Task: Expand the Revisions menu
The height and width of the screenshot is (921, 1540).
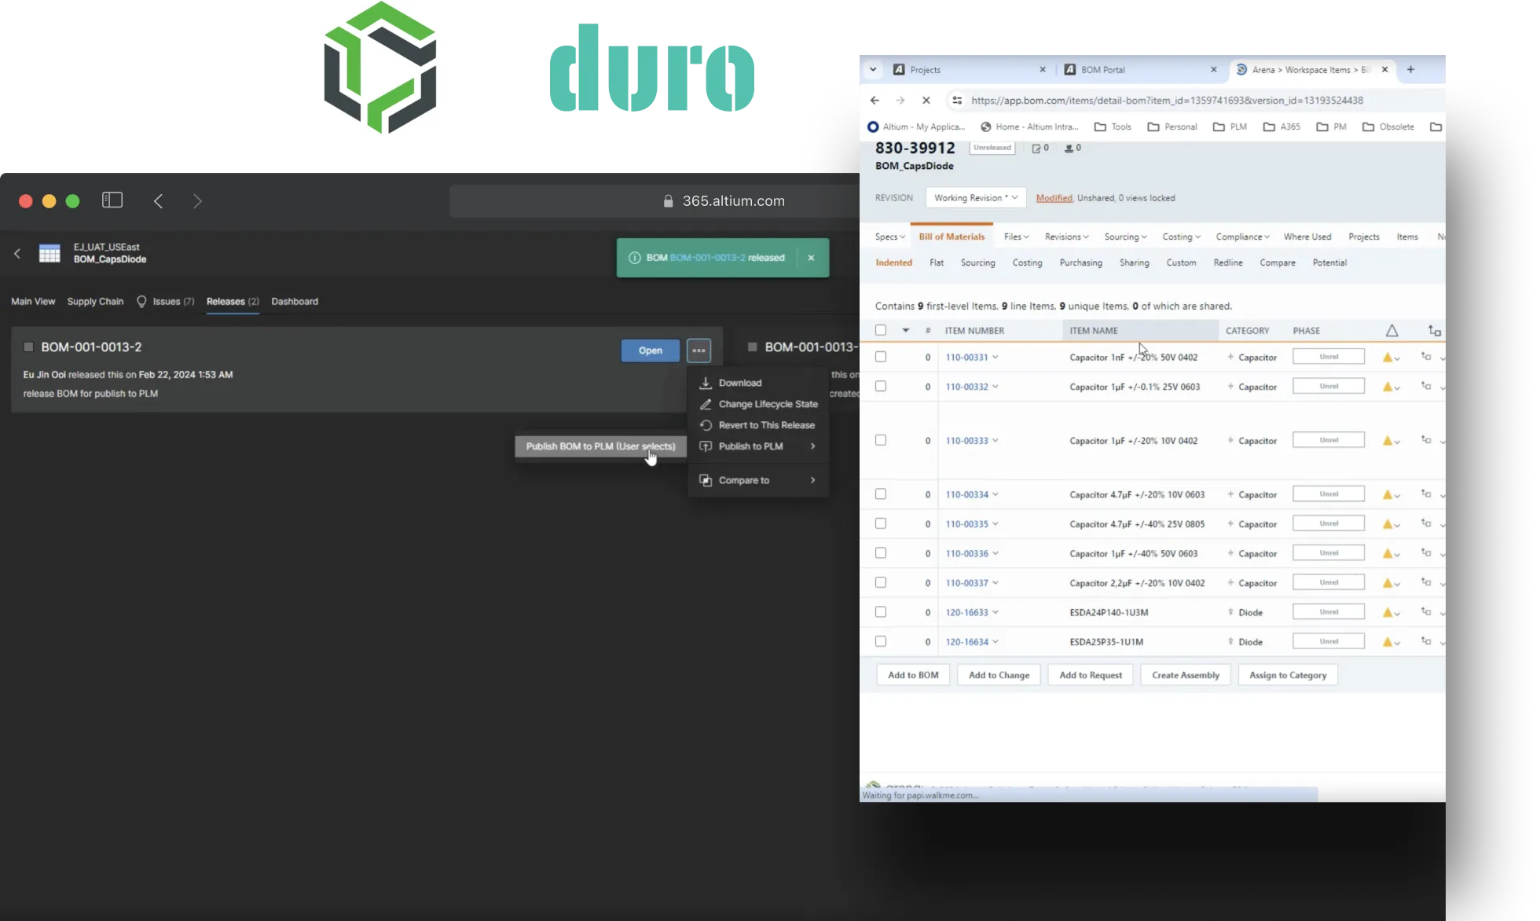Action: (x=1066, y=237)
